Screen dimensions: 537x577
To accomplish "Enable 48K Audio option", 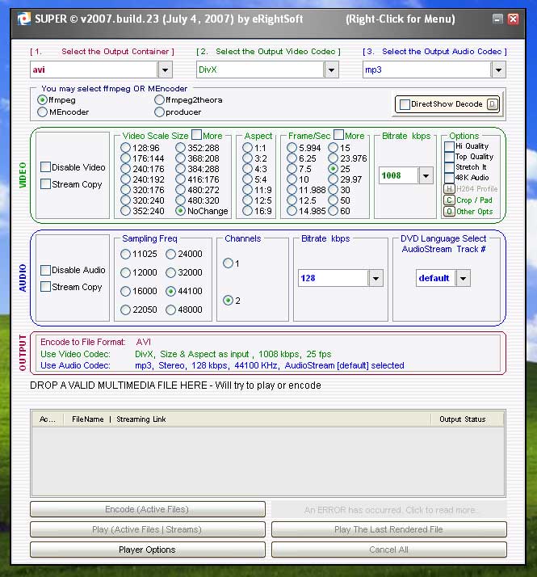I will point(449,178).
